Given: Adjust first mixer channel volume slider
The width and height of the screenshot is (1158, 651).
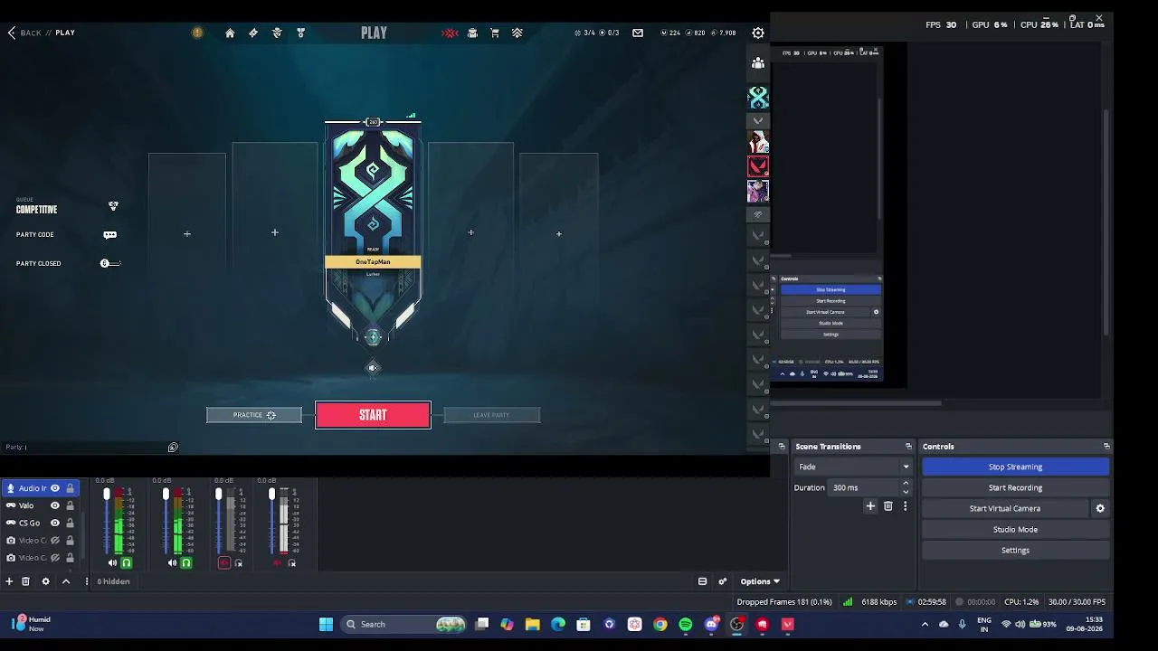Looking at the screenshot, I should tap(107, 521).
